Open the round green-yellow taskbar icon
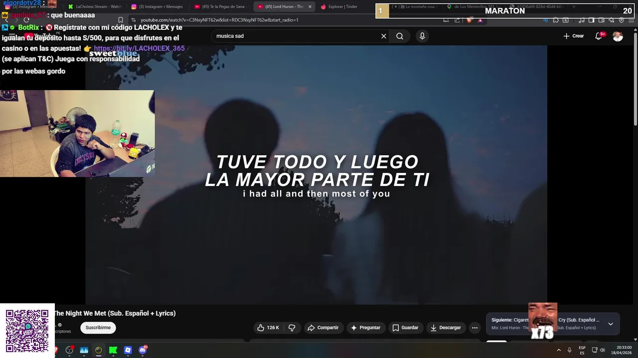Screen dimensions: 638x358 [x=99, y=350]
